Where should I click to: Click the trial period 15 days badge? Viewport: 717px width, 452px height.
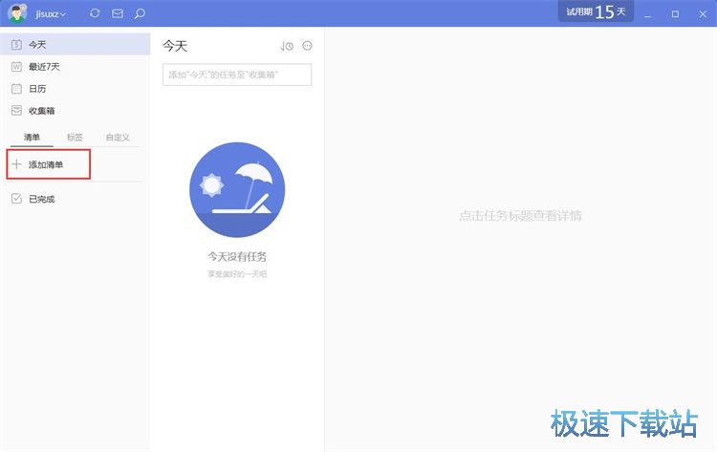pos(596,11)
